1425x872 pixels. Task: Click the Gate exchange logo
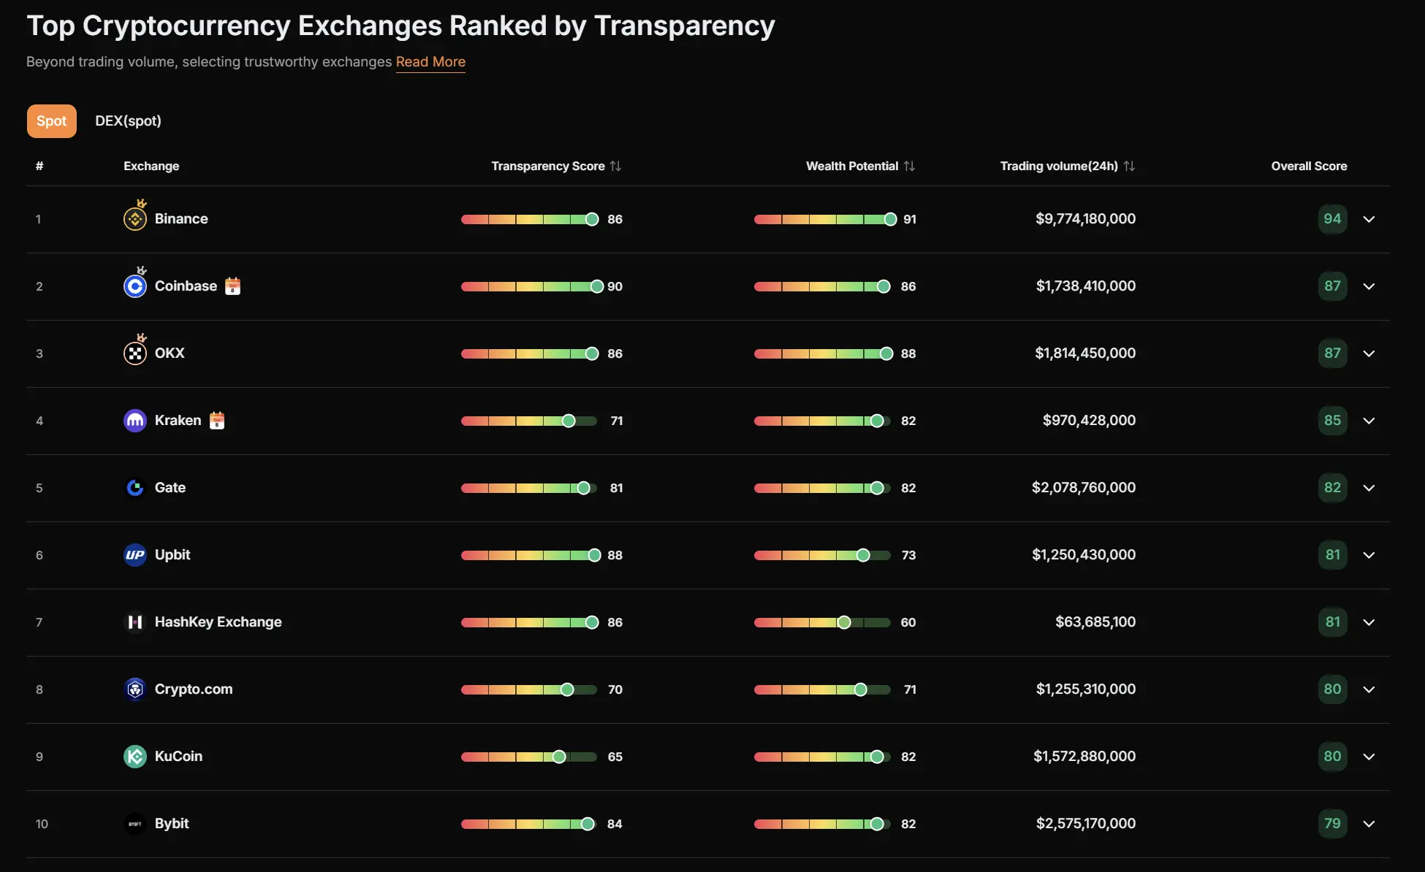tap(135, 488)
